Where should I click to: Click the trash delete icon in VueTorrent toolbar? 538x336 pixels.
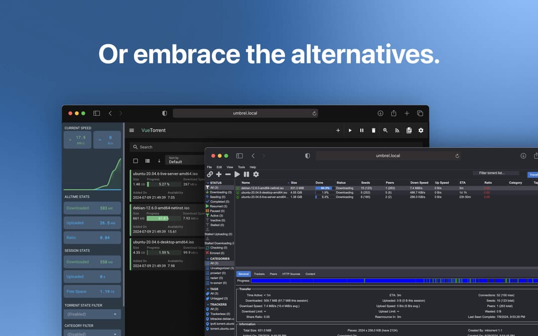(x=374, y=130)
